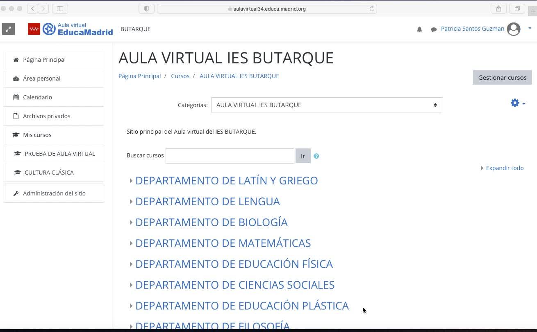The width and height of the screenshot is (537, 332).
Task: Reload the page in the address bar
Action: 372,9
